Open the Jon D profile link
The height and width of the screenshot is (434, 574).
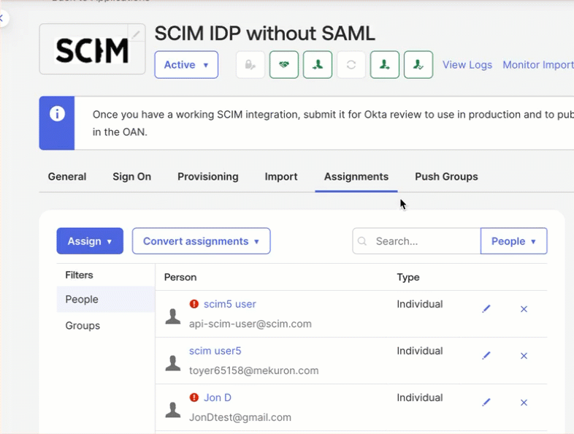click(218, 397)
